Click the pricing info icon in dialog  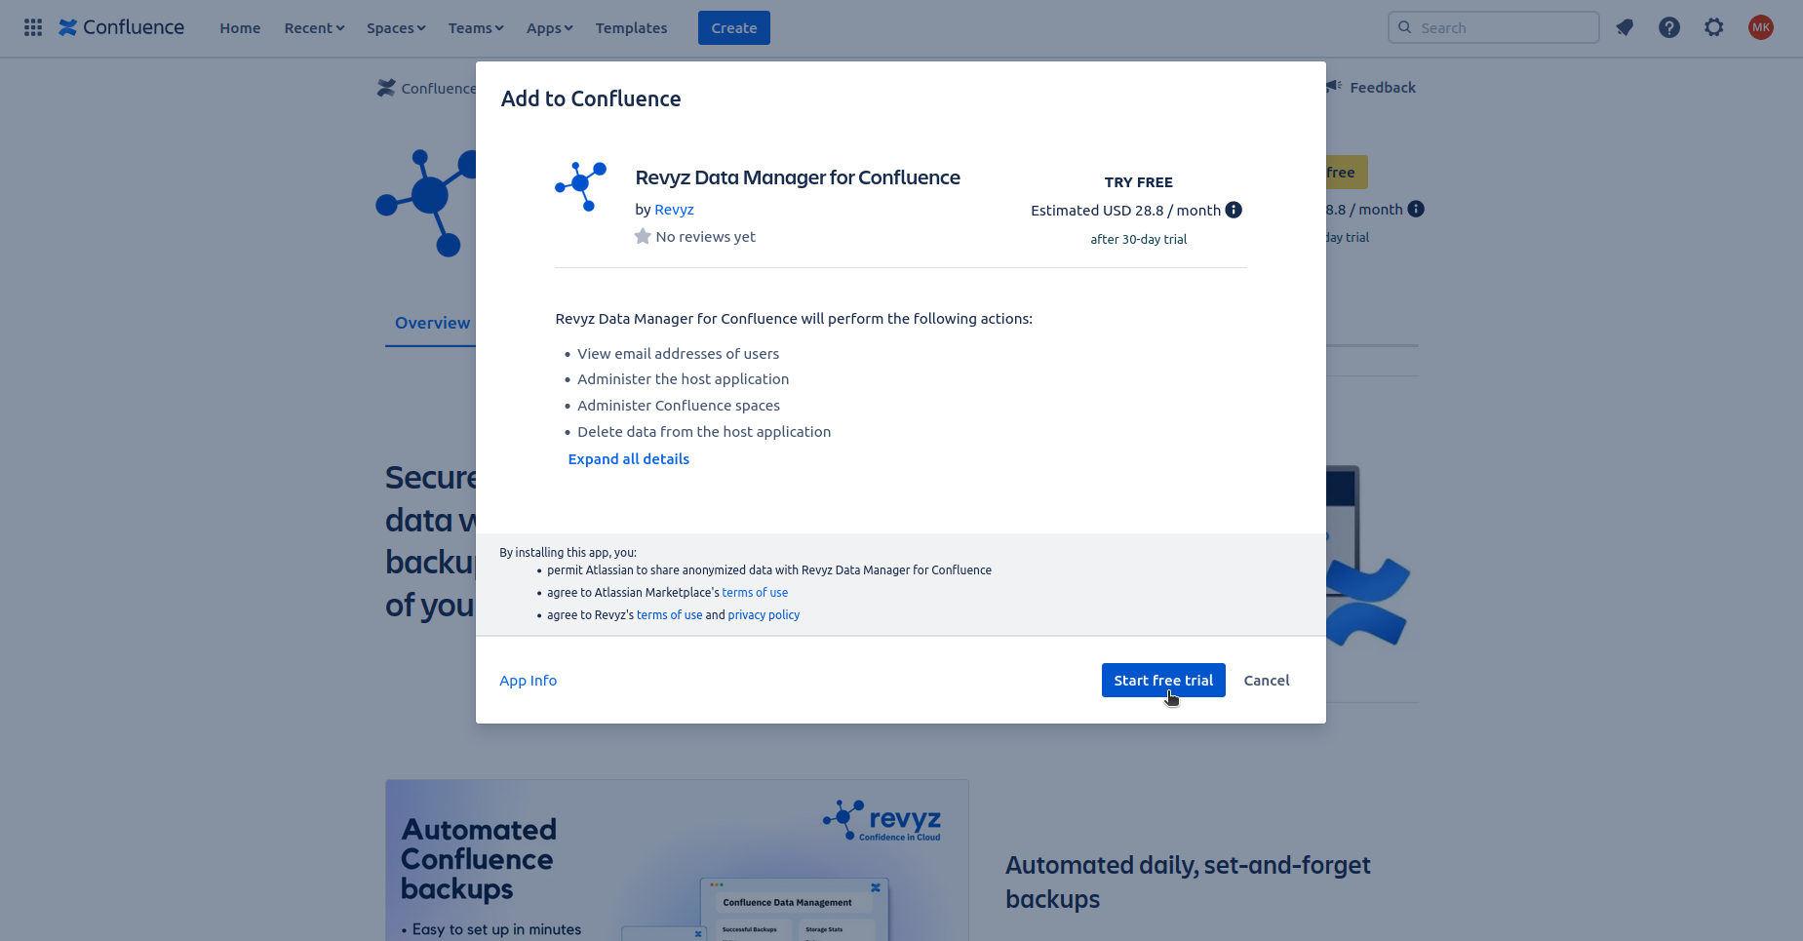click(x=1234, y=210)
